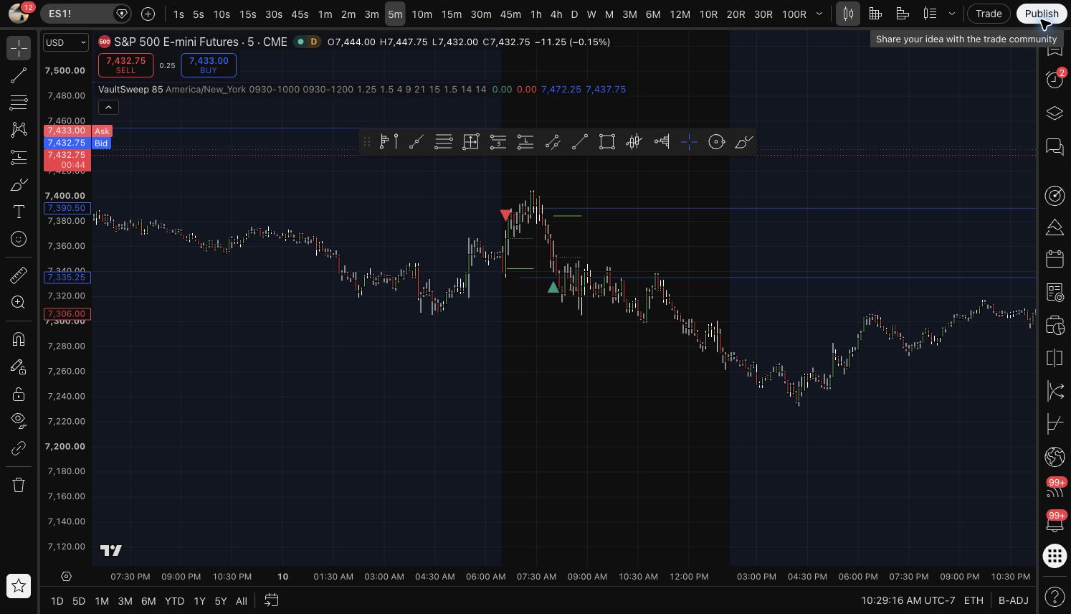
Task: Select the 5m interval
Action: point(395,14)
